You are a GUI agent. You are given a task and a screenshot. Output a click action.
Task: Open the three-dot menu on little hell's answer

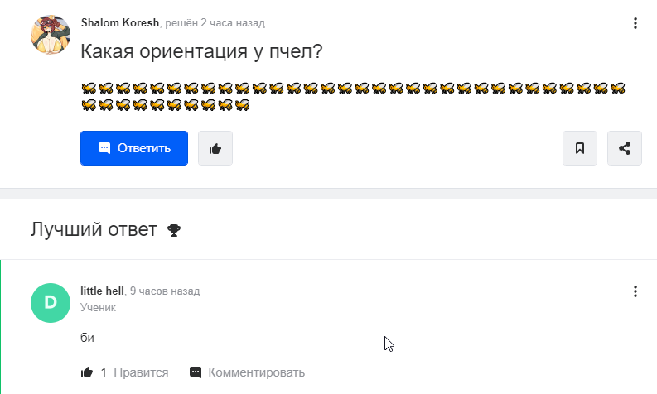[x=635, y=291]
